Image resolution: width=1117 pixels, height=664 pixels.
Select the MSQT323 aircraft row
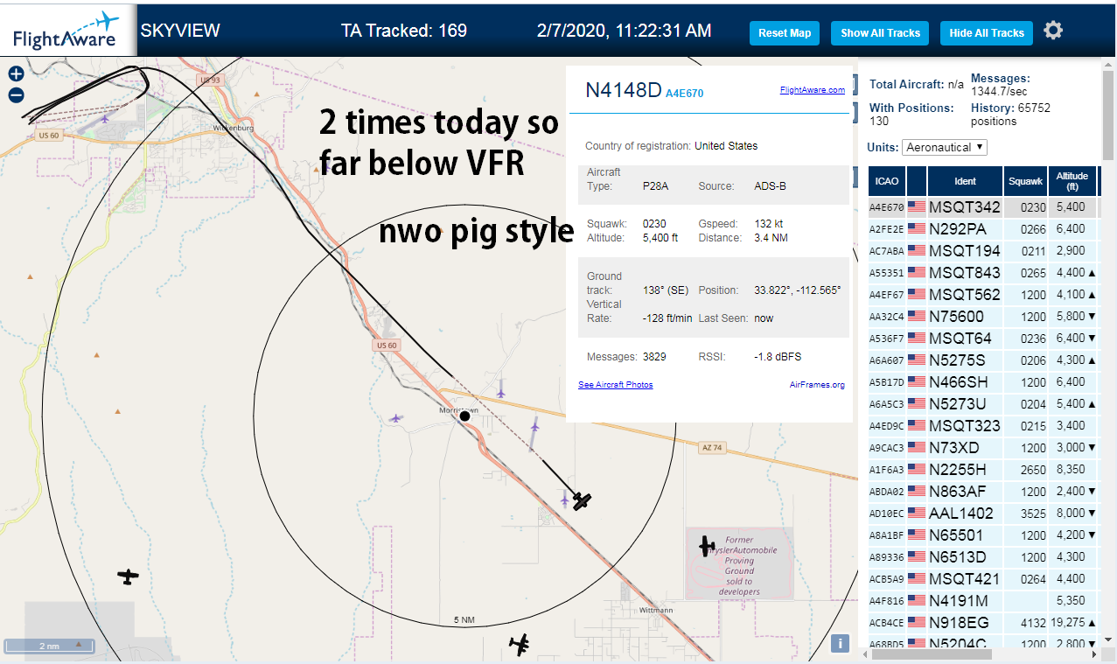click(x=982, y=426)
